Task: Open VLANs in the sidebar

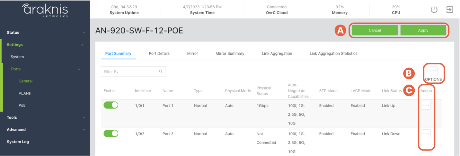Action: (x=24, y=93)
